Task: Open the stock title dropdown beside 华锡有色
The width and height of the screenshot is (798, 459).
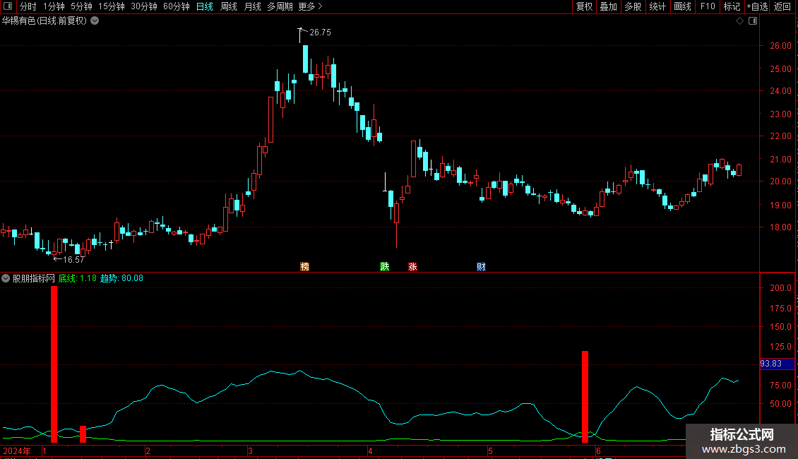Action: click(x=95, y=21)
